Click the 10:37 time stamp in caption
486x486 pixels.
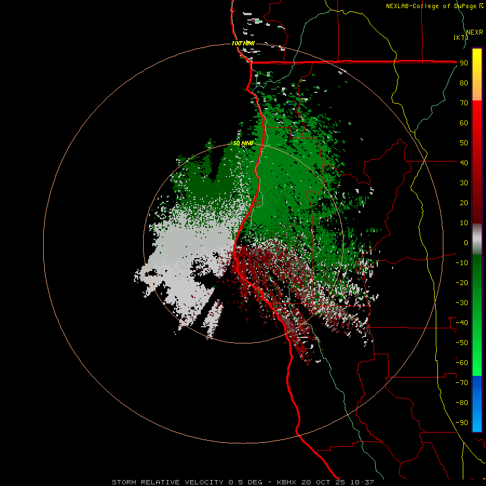[362, 482]
